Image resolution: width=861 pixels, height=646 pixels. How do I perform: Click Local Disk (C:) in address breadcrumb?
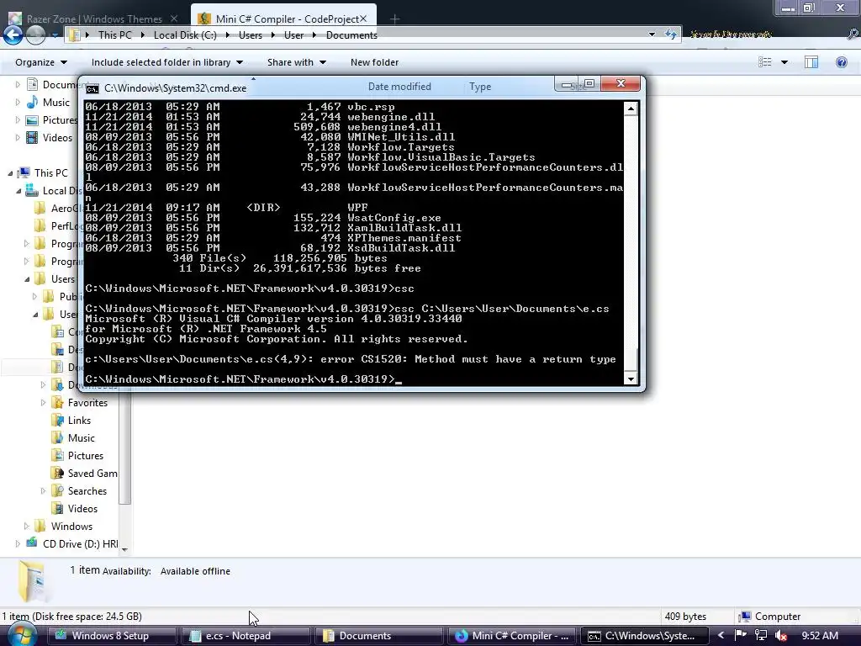pos(185,35)
